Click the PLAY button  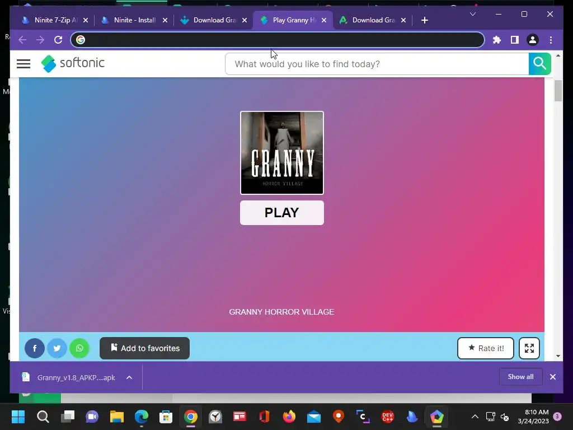(282, 212)
